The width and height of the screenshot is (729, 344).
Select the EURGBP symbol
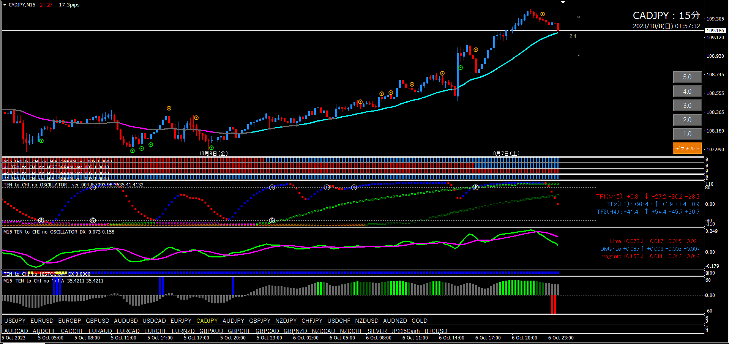pyautogui.click(x=69, y=321)
